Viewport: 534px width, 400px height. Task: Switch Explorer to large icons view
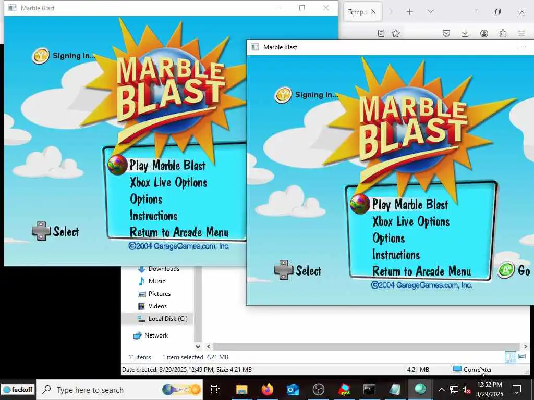[522, 357]
